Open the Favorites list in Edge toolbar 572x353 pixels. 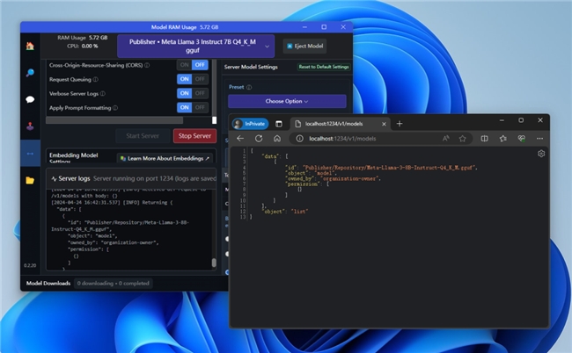click(503, 138)
